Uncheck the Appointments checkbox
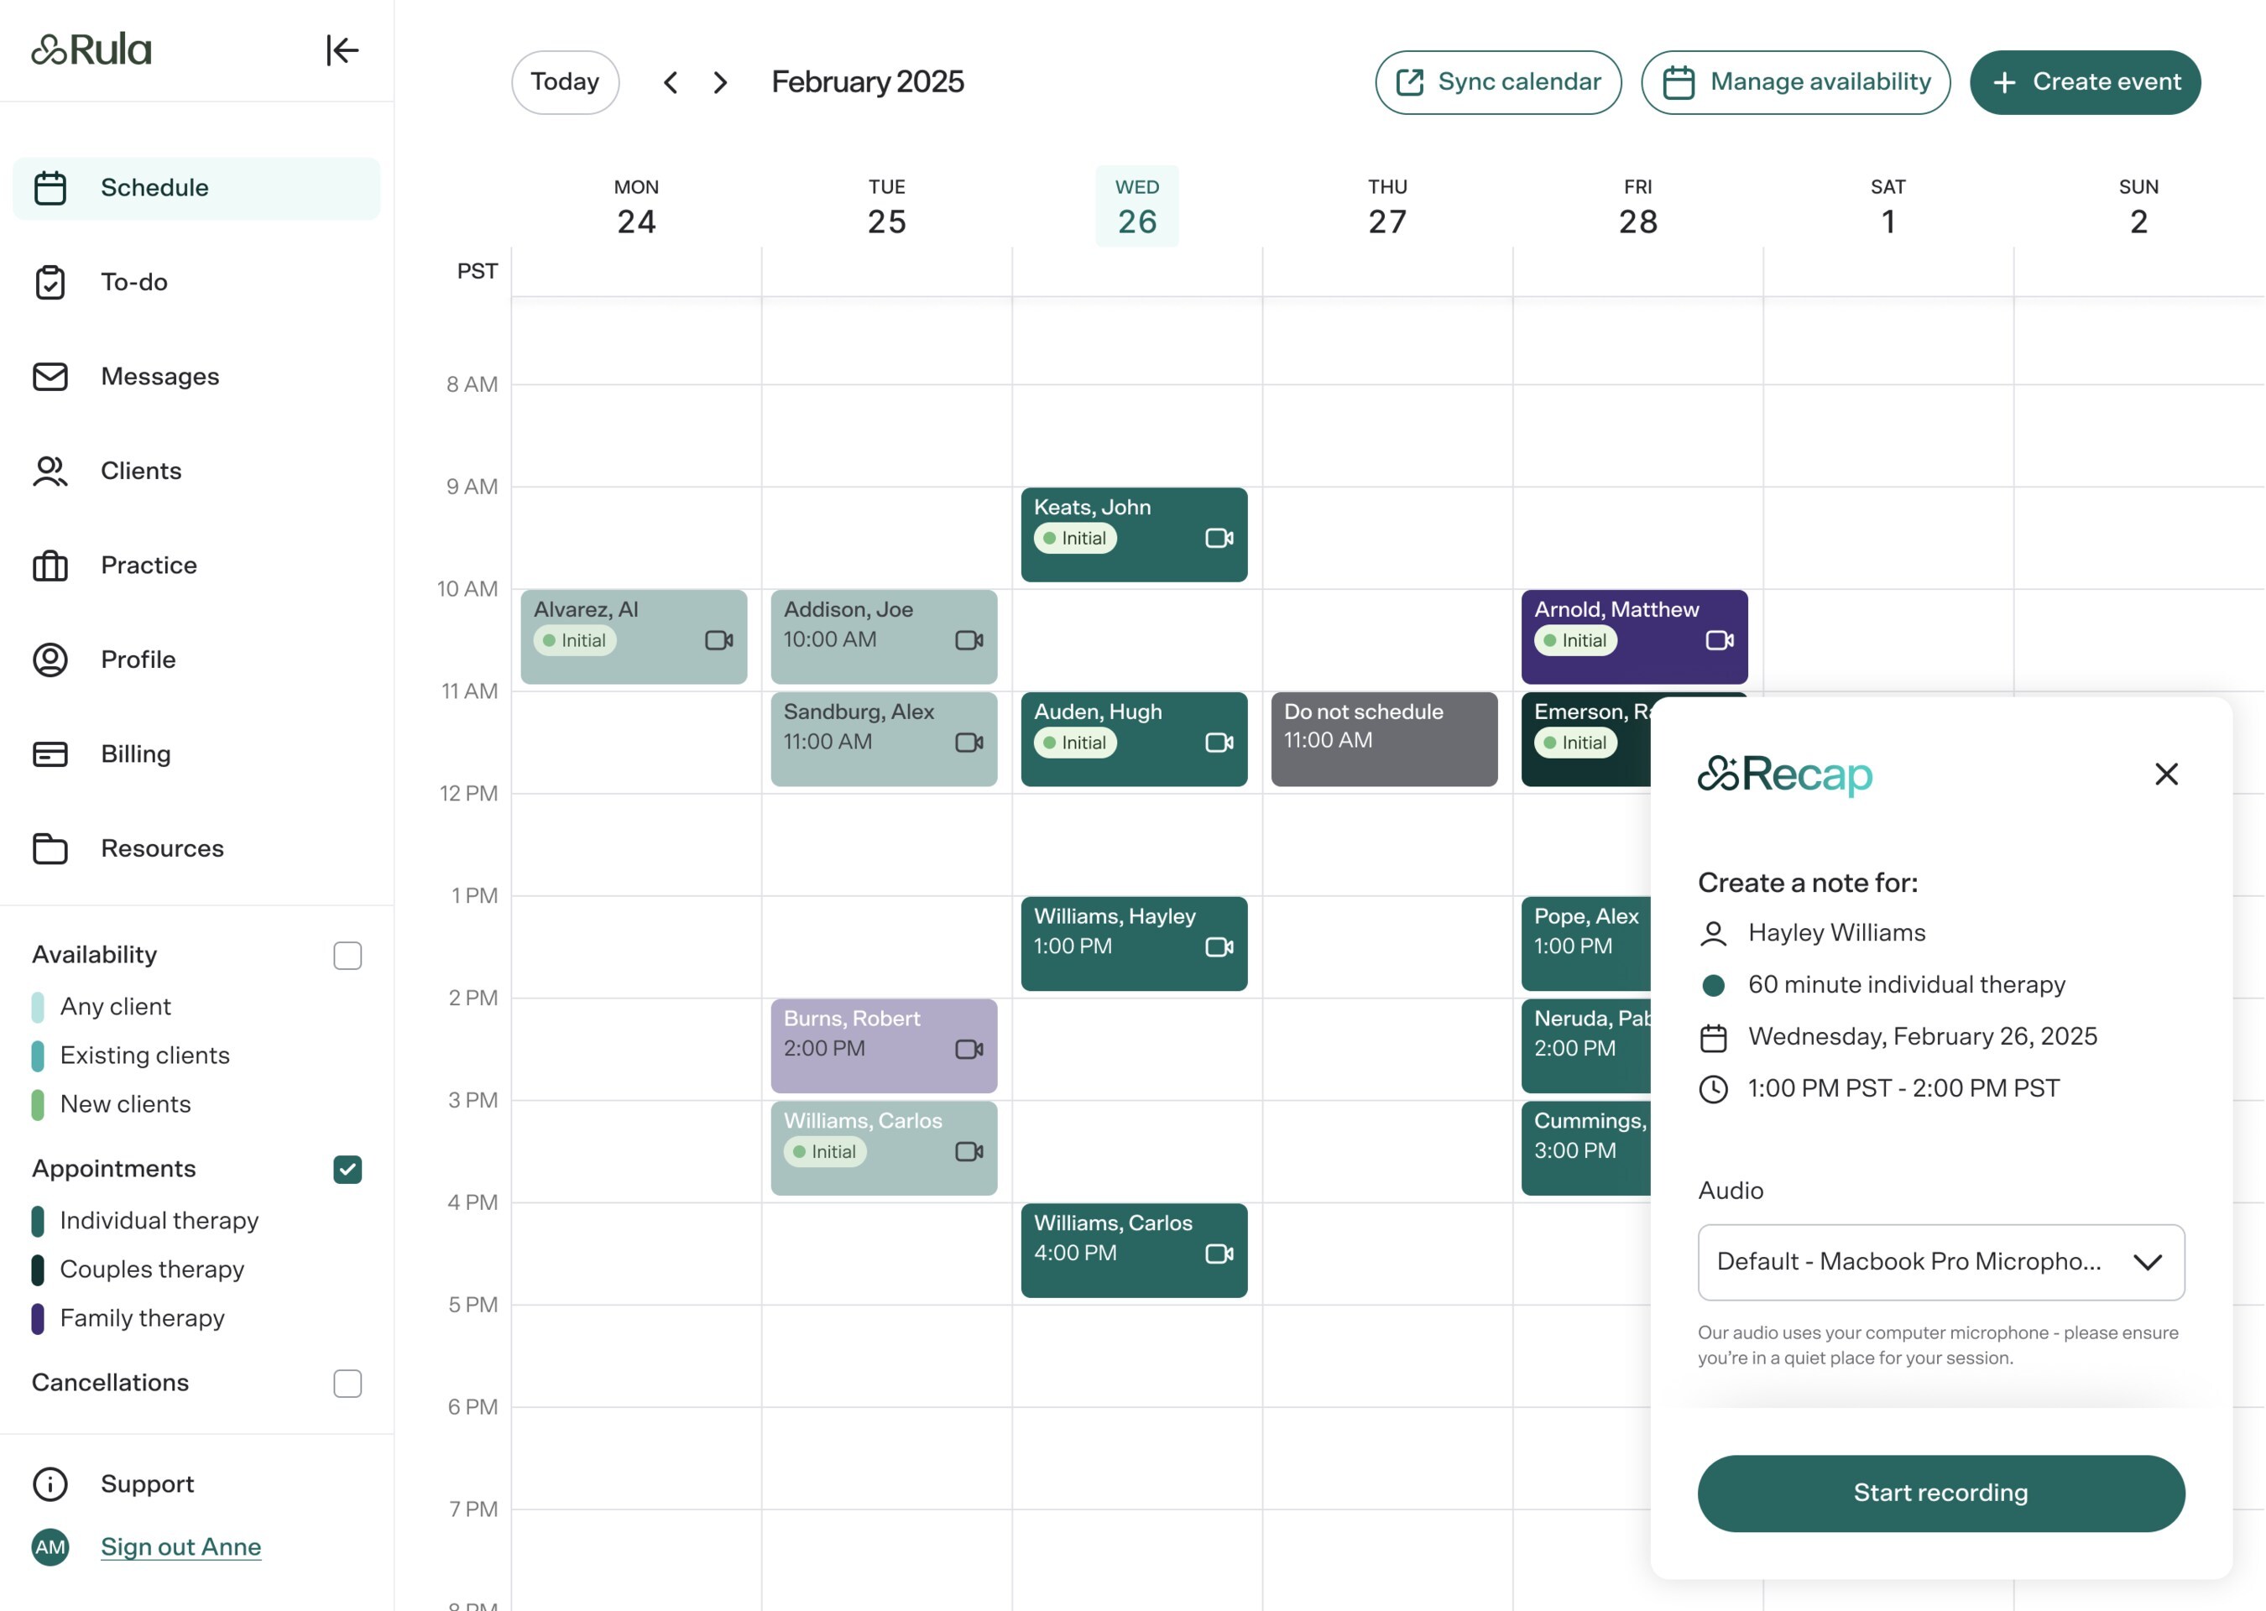 click(347, 1170)
